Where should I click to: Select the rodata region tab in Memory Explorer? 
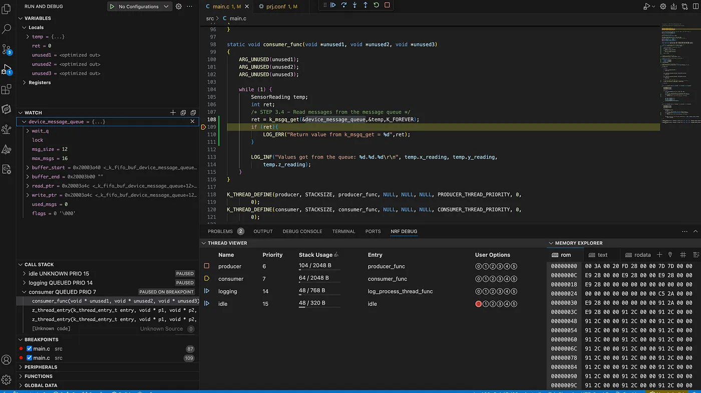638,255
